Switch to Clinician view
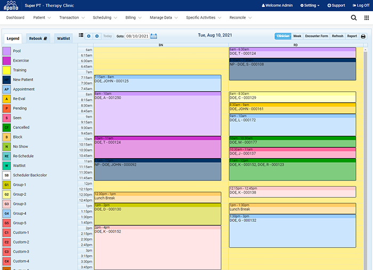Image resolution: width=373 pixels, height=270 pixels. (x=282, y=36)
